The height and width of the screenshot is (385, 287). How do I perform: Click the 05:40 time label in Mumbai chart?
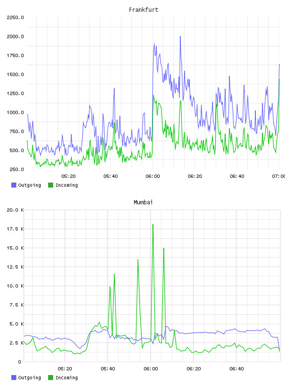tap(108, 369)
